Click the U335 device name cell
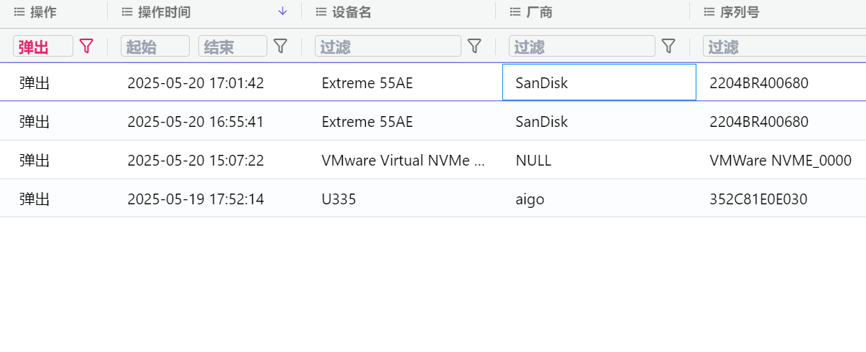This screenshot has height=352, width=866. click(x=338, y=199)
